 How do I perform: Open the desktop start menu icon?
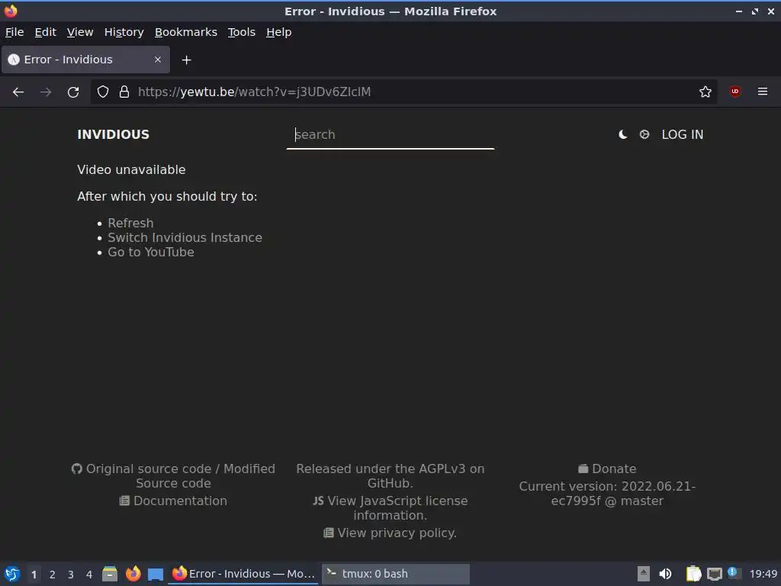[x=12, y=574]
